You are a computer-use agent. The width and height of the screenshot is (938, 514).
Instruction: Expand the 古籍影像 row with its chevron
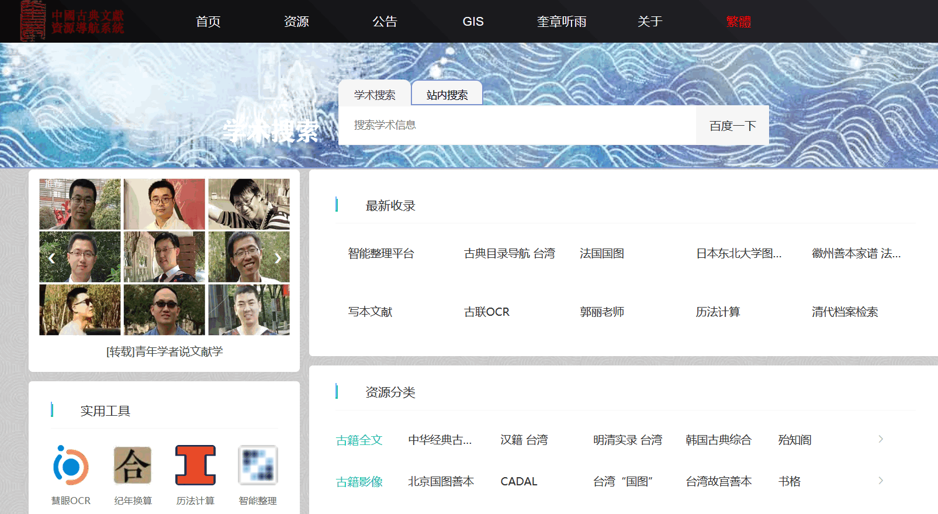pos(881,481)
